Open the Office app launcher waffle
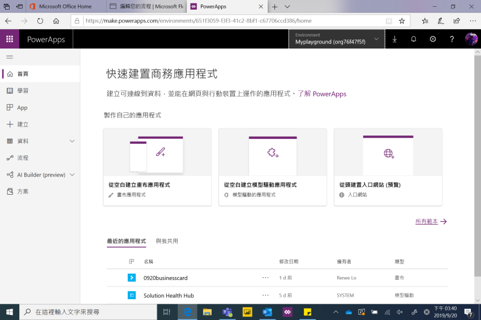This screenshot has width=481, height=320. (10, 39)
